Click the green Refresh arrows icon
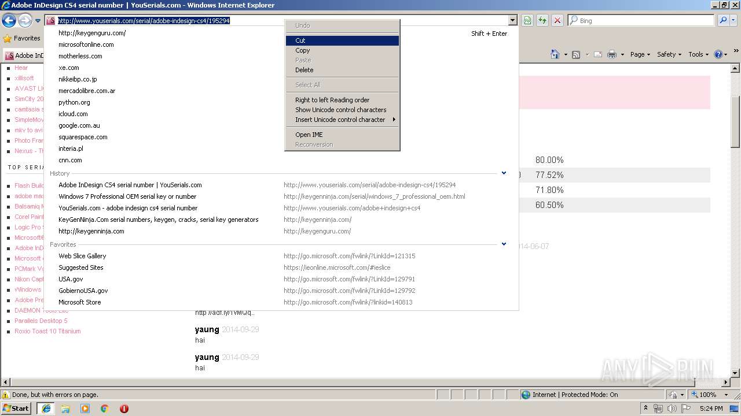The width and height of the screenshot is (741, 416). pos(542,21)
